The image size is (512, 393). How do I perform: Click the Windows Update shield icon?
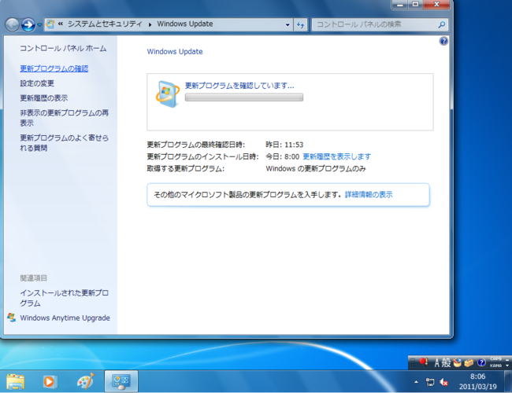coord(168,94)
